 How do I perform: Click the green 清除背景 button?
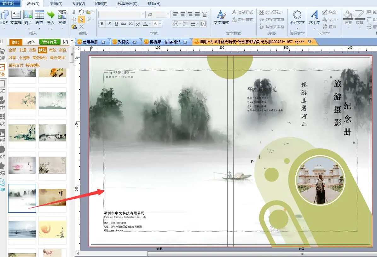click(x=50, y=42)
